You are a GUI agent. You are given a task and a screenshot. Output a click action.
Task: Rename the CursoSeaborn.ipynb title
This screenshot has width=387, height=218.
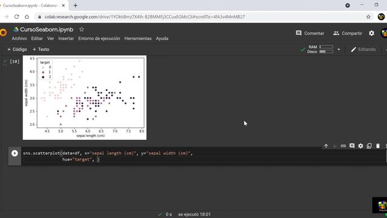47,30
